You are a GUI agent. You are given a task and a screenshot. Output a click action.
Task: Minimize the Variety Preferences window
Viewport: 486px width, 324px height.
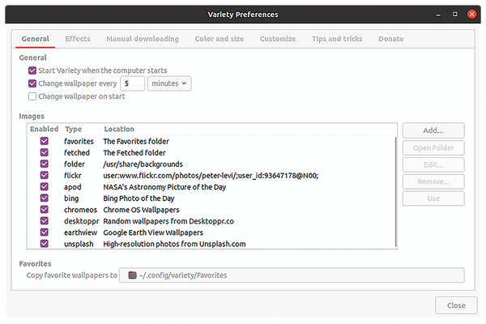[438, 15]
